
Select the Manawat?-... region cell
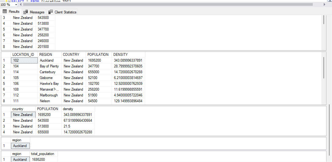(x=50, y=89)
